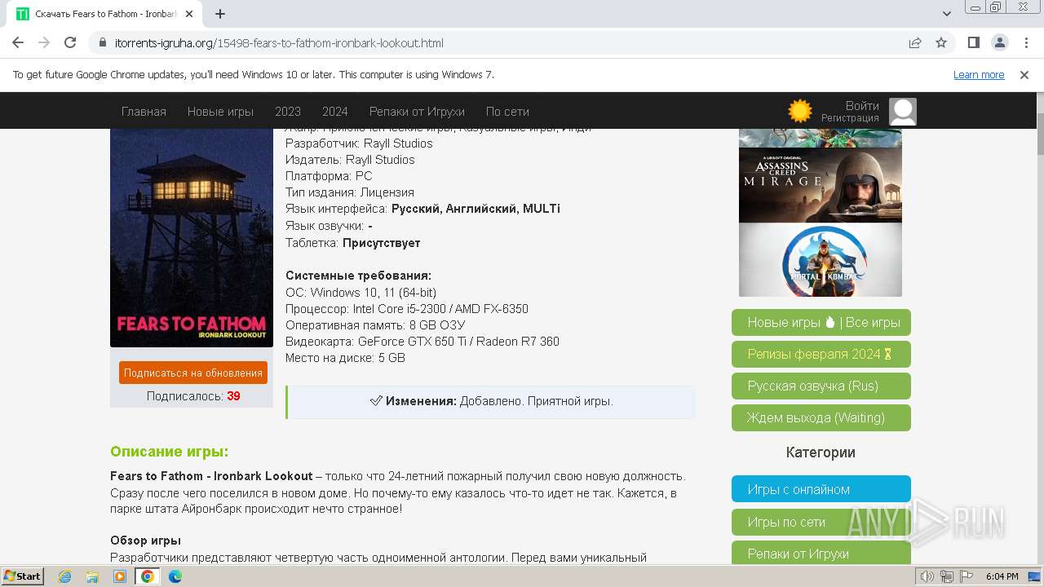Image resolution: width=1044 pixels, height=587 pixels.
Task: Select the Описание игры heading
Action: [x=170, y=452]
